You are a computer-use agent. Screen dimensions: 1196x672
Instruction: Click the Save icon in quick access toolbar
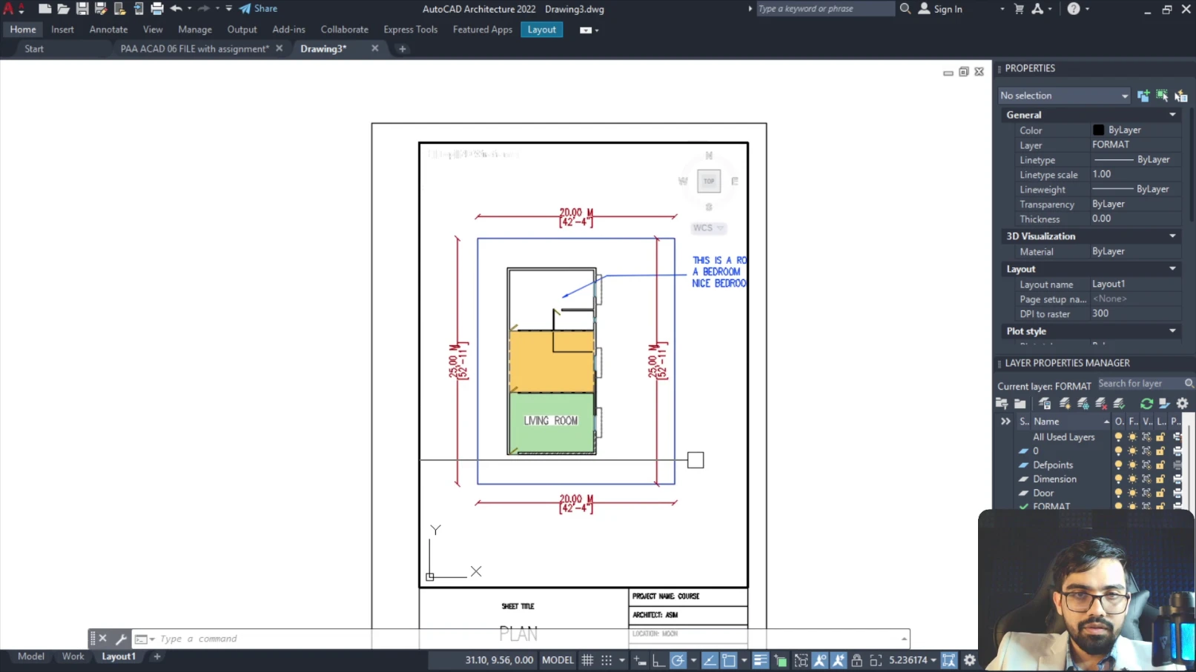[x=82, y=9]
